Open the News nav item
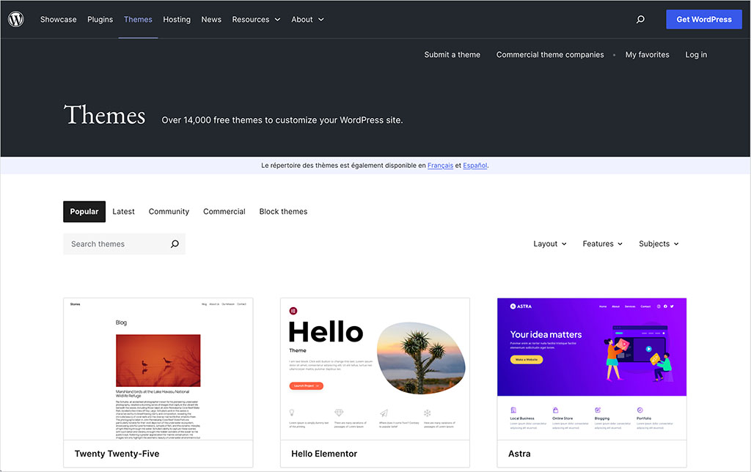 pyautogui.click(x=211, y=19)
